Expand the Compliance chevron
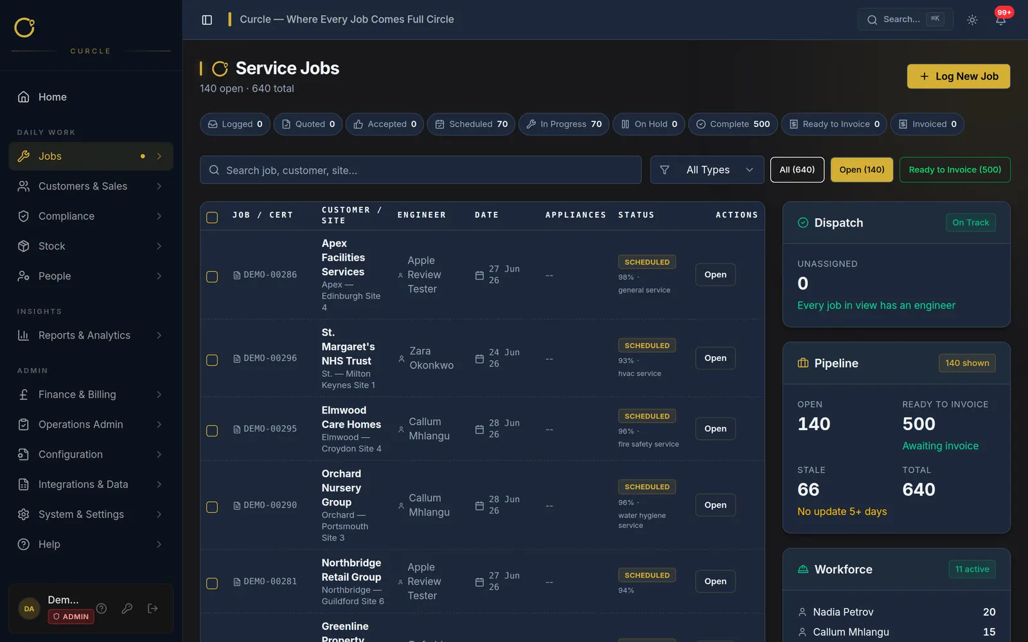Screen dimensions: 1028x642 [x=159, y=216]
